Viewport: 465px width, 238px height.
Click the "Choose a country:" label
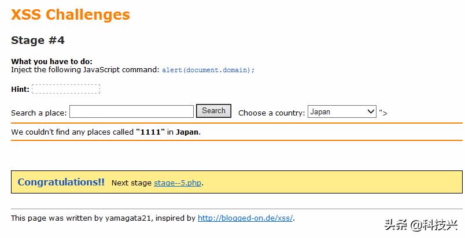pyautogui.click(x=271, y=113)
